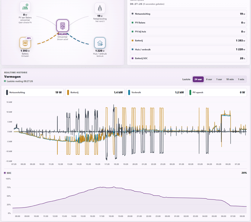Select the BALANS inverter icon

click(62, 26)
